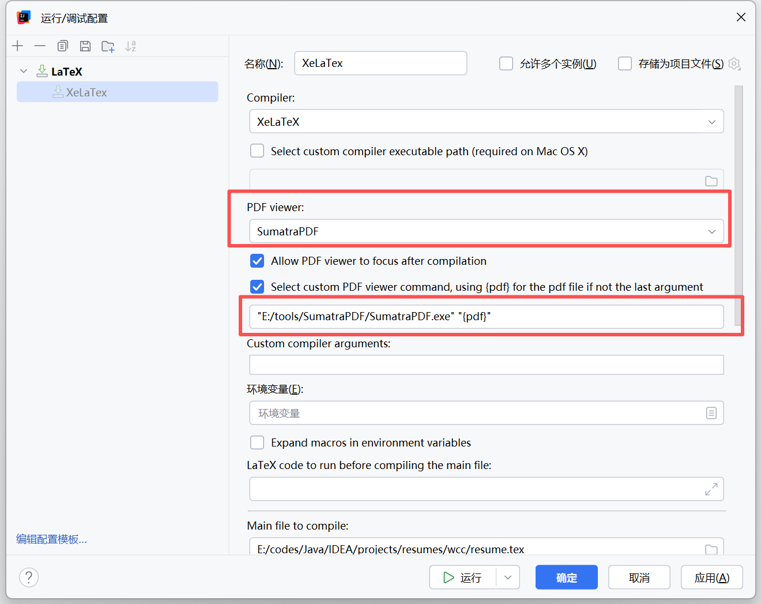Click the copy configuration icon

63,46
